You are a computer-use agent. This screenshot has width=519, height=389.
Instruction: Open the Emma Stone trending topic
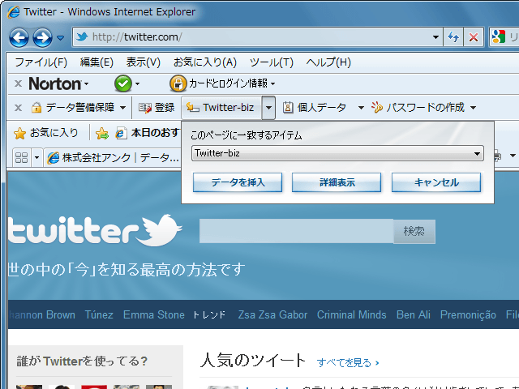(153, 314)
